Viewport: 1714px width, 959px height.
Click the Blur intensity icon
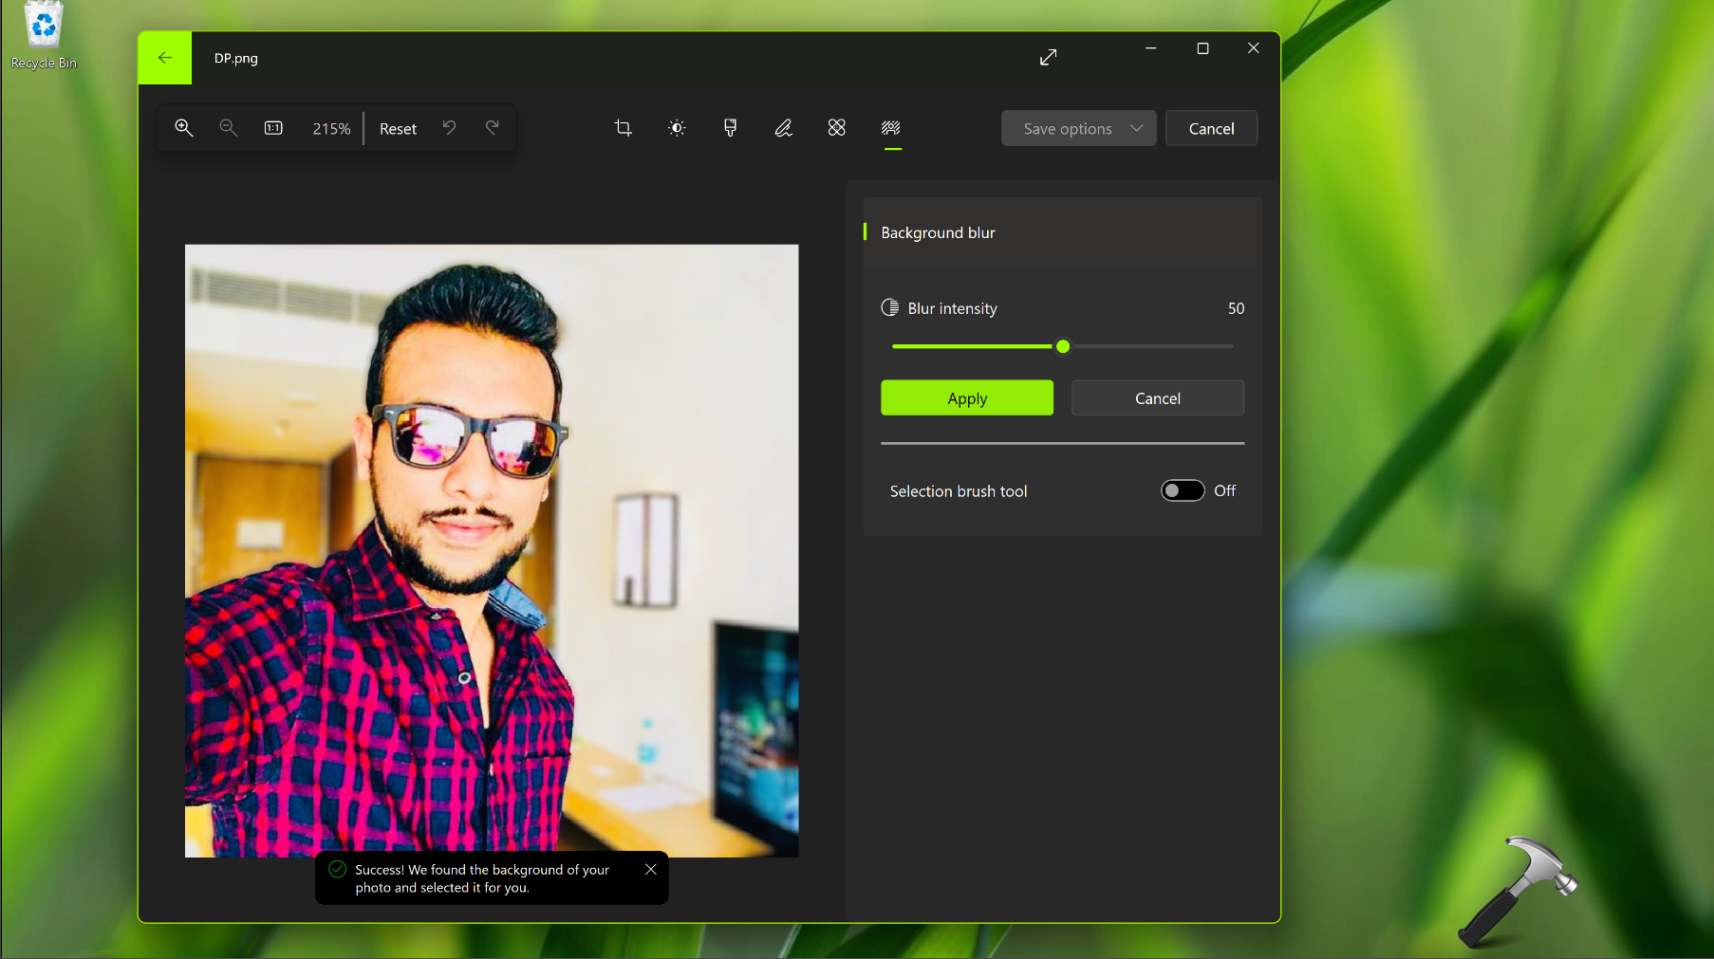coord(890,307)
